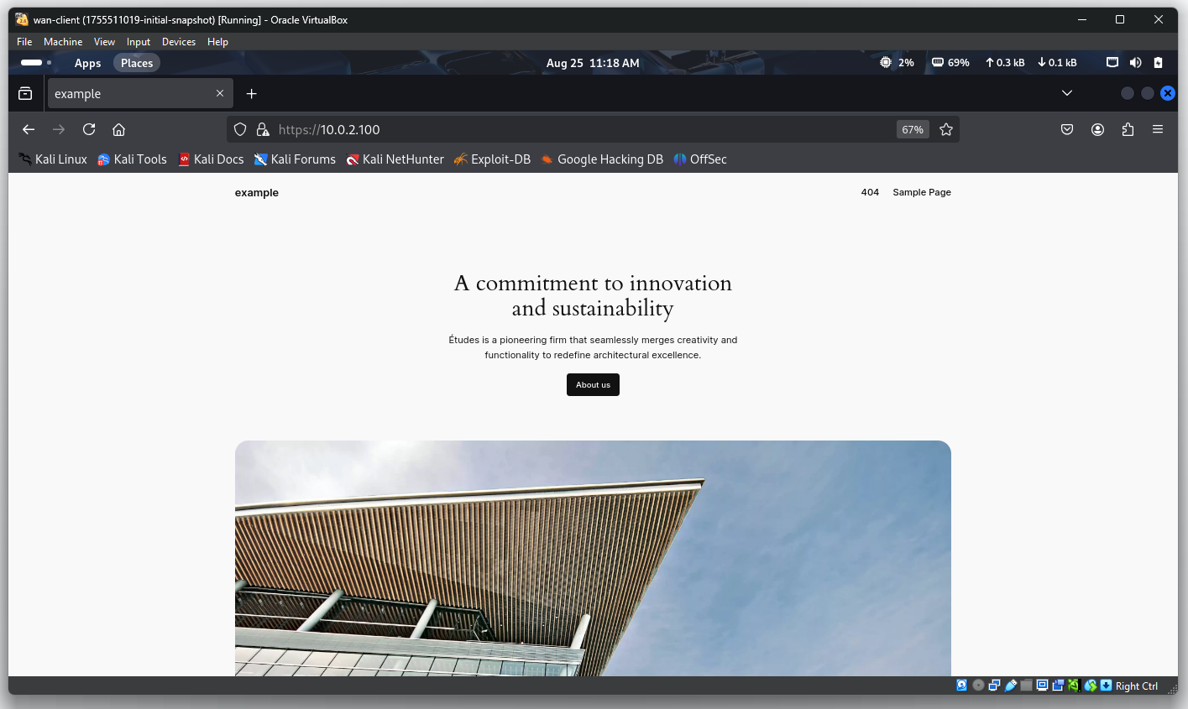Open the Machine menu in VirtualBox

[x=63, y=42]
